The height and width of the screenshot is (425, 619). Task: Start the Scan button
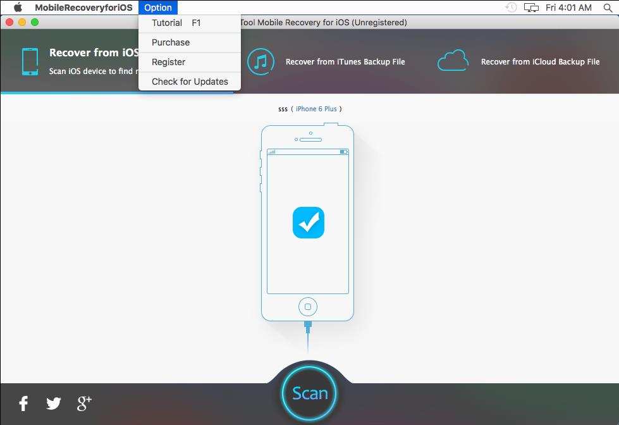point(310,393)
